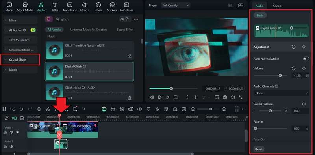The width and height of the screenshot is (315, 155).
Task: Stop playback in the player
Action: pyautogui.click(x=176, y=97)
